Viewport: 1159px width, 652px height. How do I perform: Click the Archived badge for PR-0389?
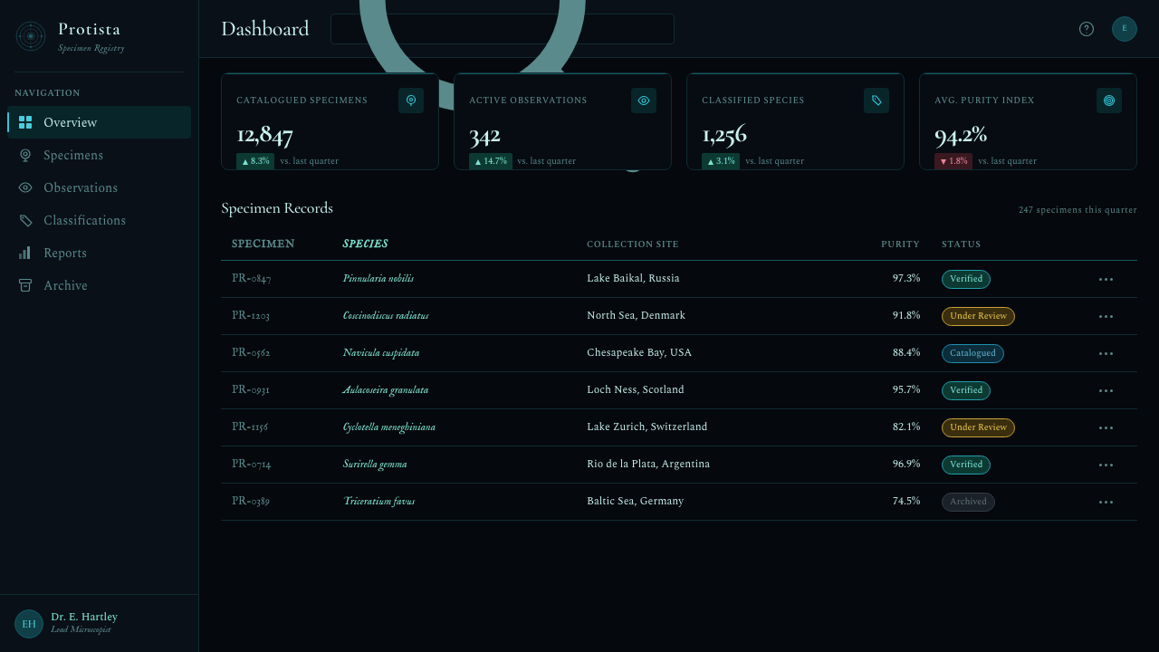pos(968,502)
